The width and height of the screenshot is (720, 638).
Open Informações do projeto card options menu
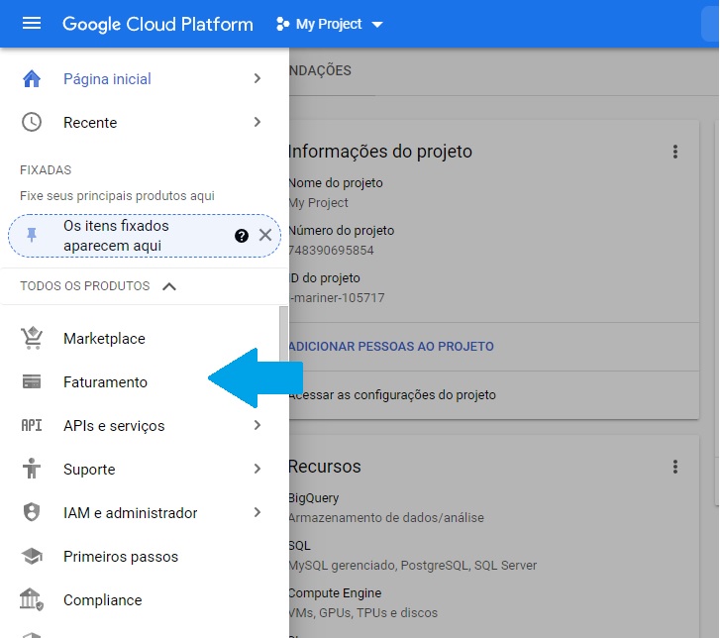click(675, 152)
